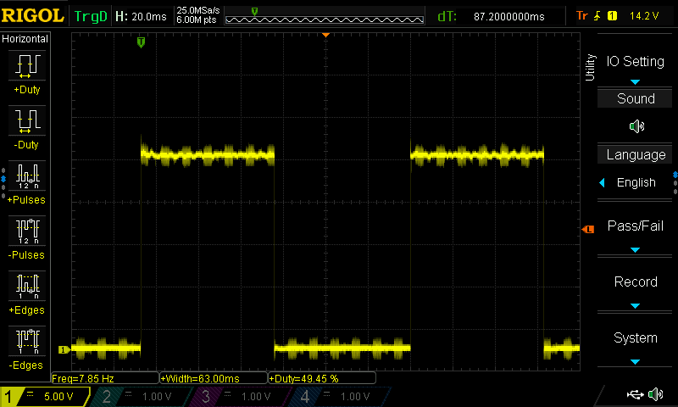Click the Tr trigger type label

[582, 16]
